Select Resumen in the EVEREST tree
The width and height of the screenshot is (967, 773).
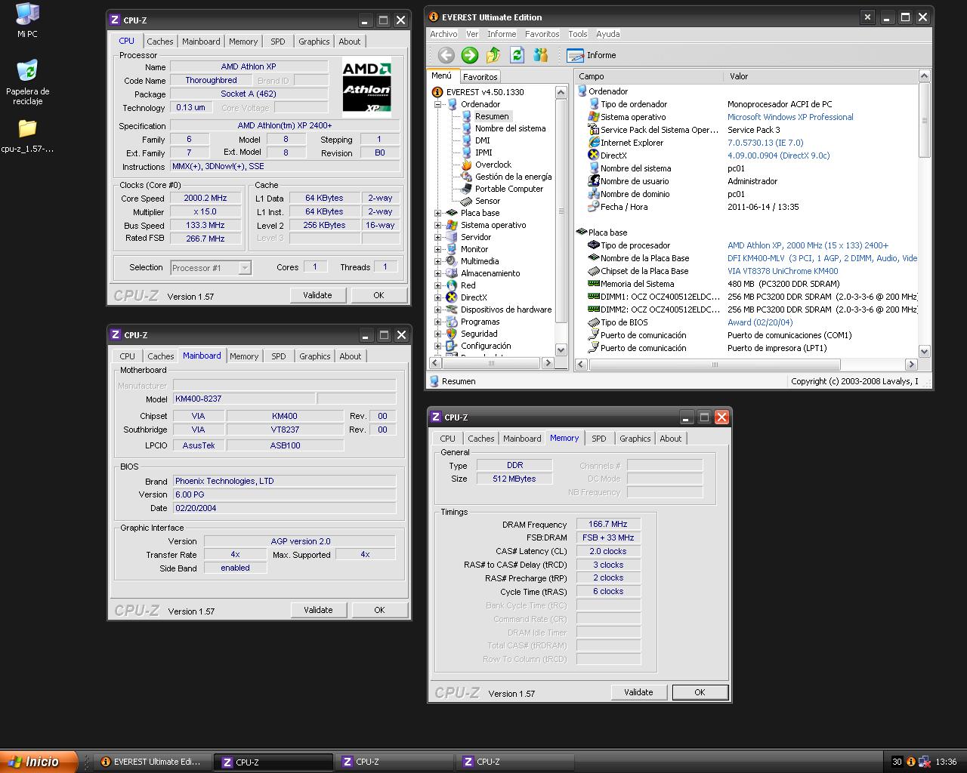492,116
